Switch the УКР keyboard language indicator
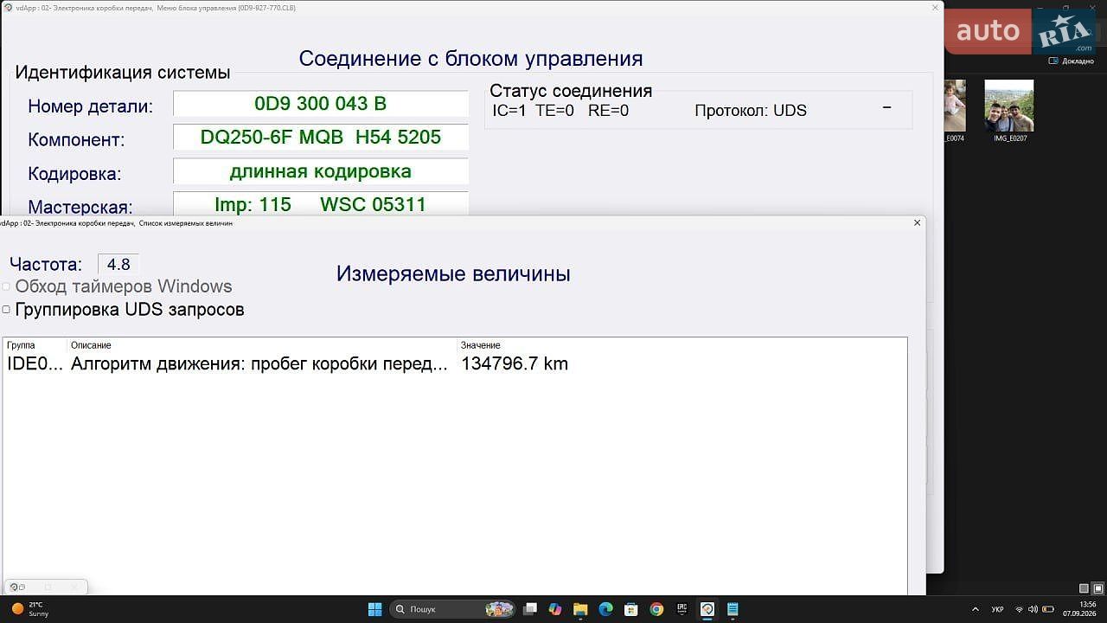 (997, 609)
